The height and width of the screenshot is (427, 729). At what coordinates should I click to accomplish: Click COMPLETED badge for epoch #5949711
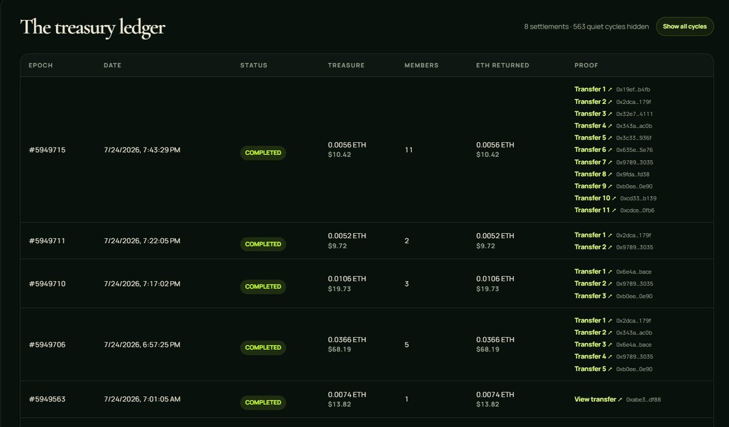(263, 244)
